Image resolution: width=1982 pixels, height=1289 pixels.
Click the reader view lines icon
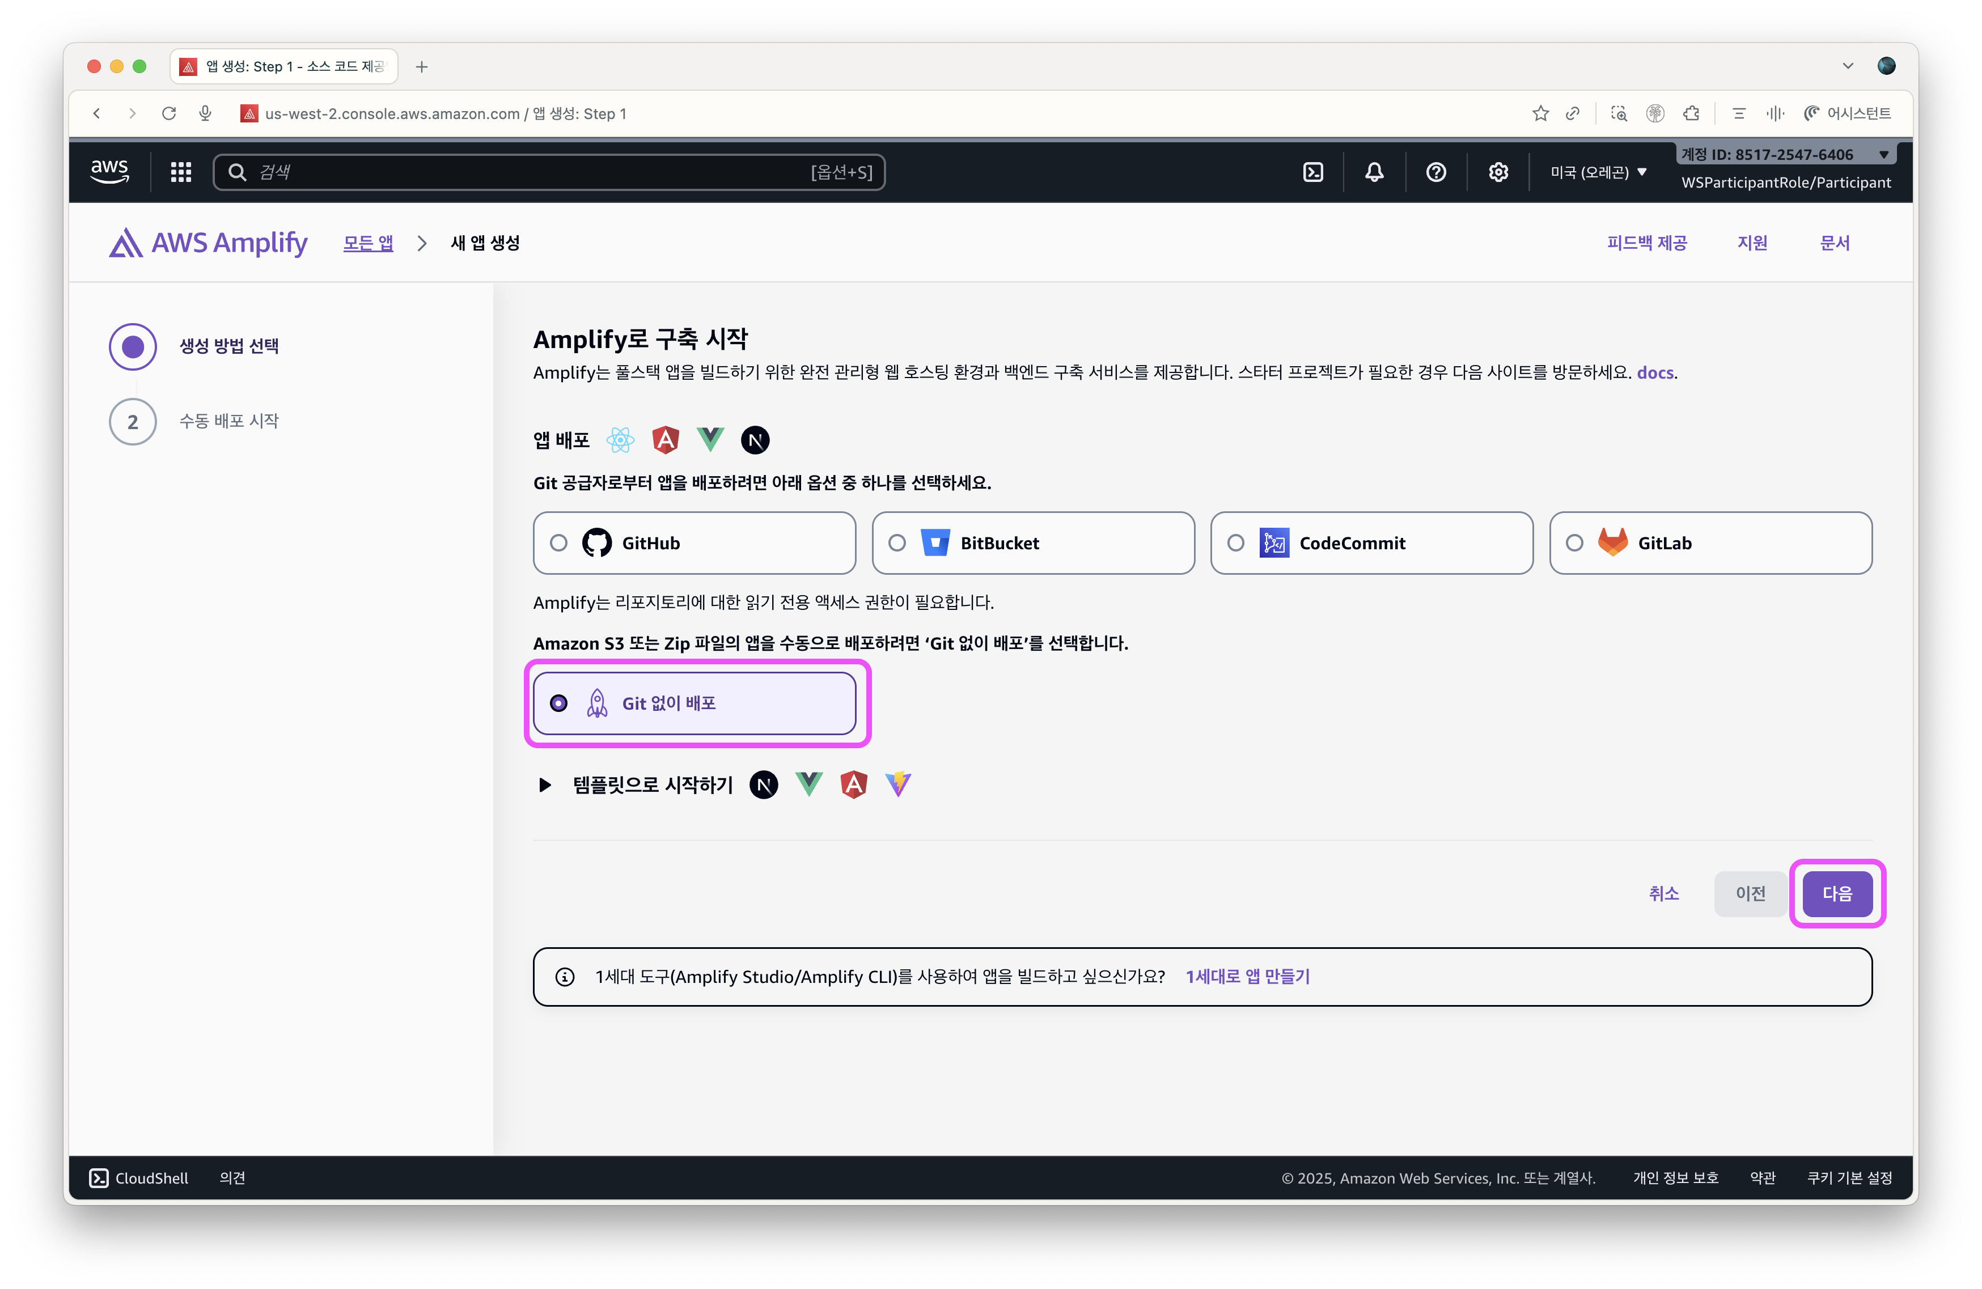tap(1739, 113)
